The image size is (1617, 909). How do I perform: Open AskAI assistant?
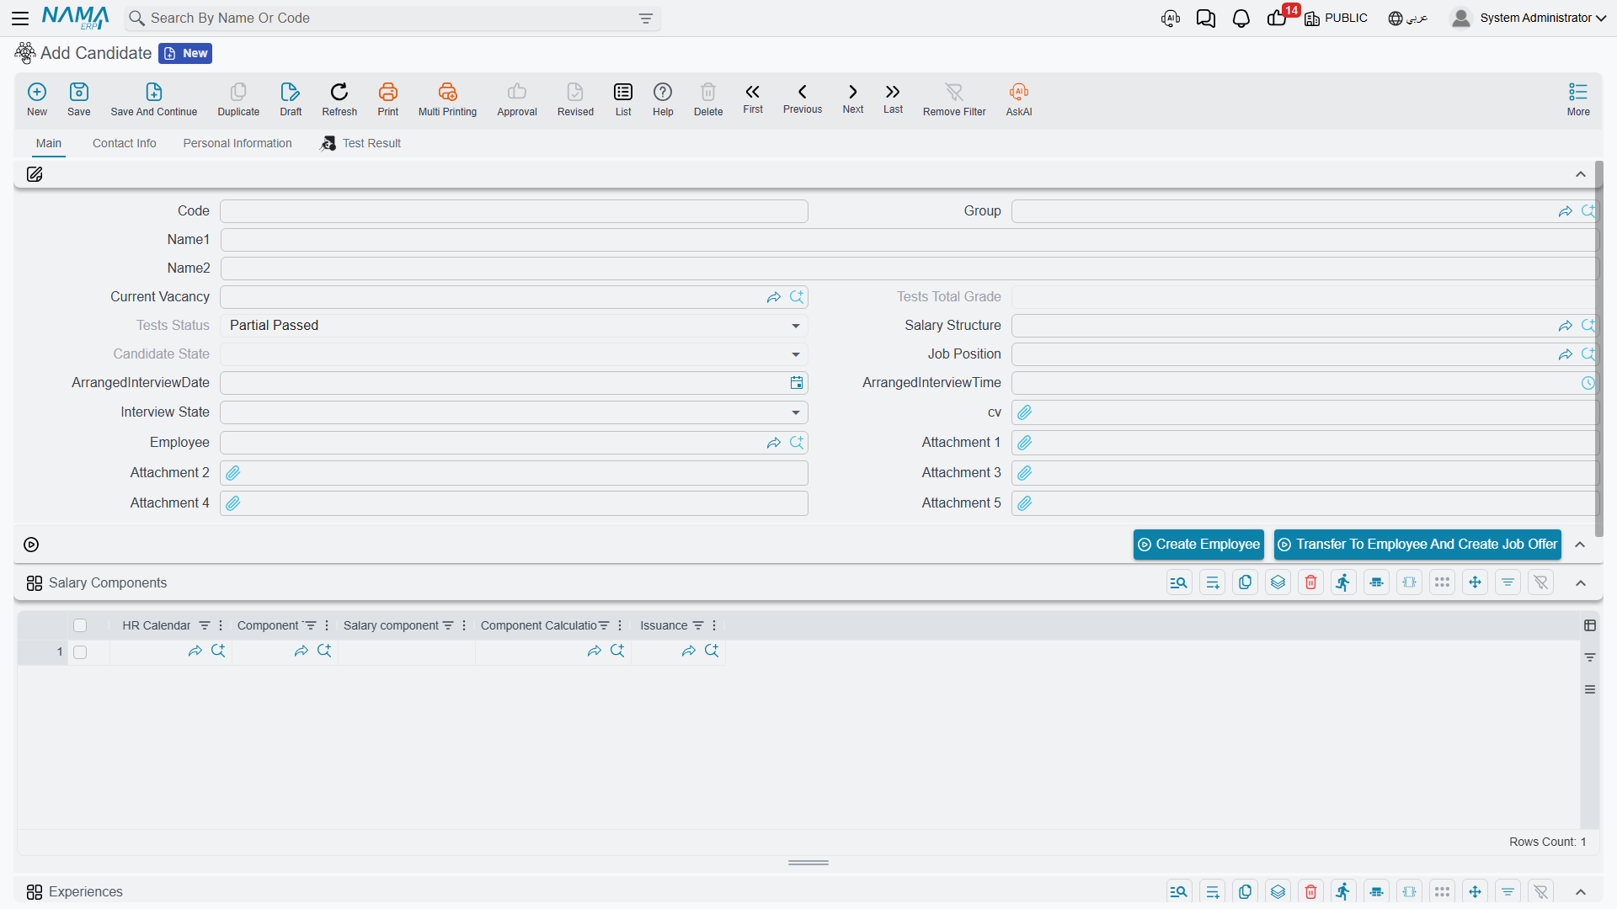click(1019, 99)
